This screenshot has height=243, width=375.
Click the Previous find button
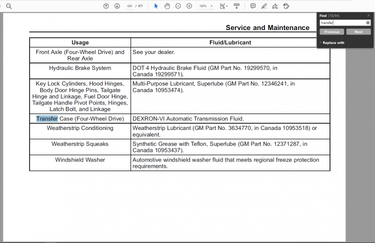tap(331, 32)
